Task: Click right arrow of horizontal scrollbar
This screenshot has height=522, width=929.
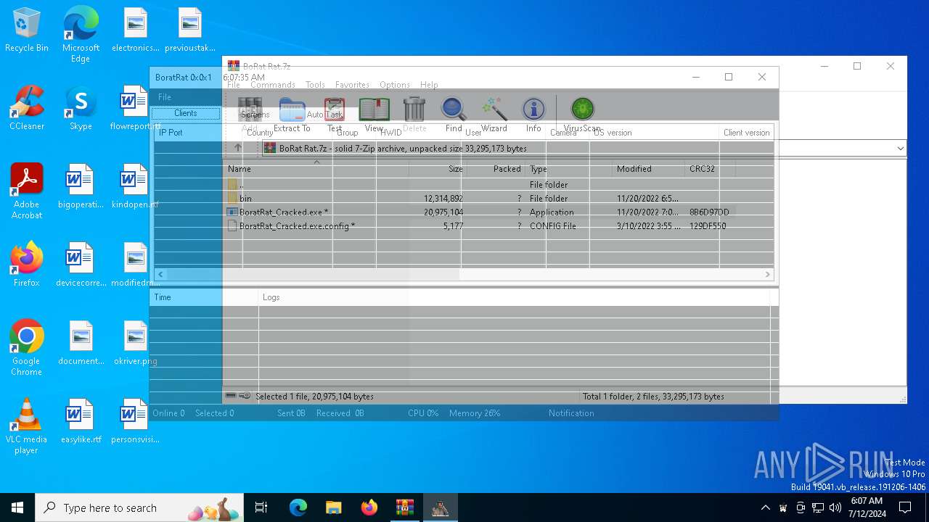Action: pyautogui.click(x=767, y=274)
